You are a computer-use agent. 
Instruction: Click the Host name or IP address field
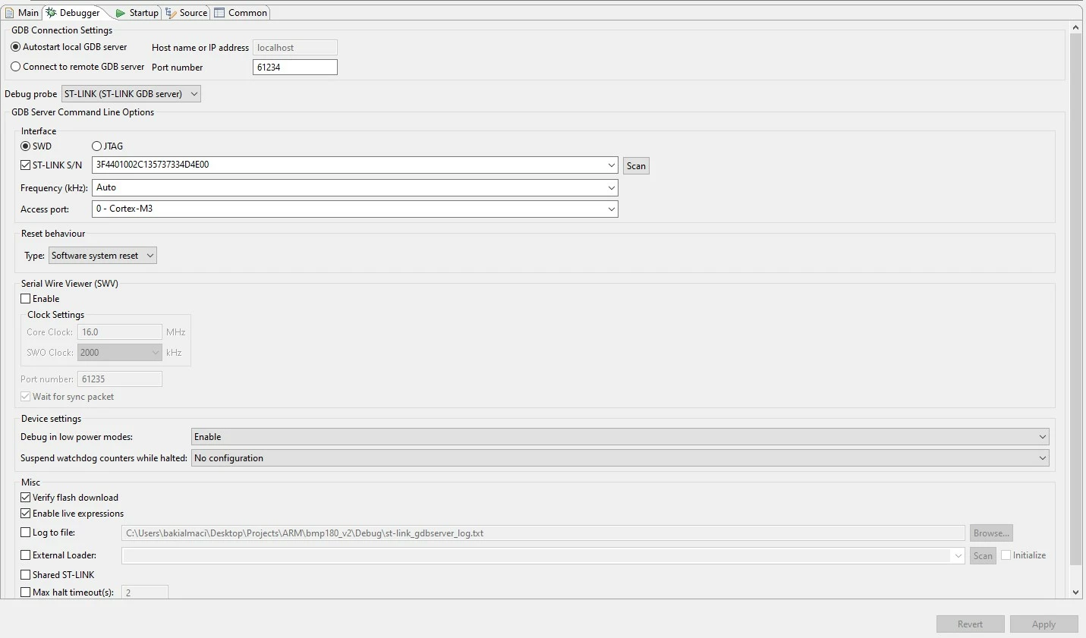pos(294,48)
